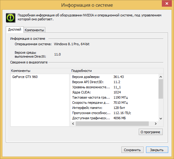This screenshot has width=174, height=159.
Task: Click the Закрыть button
Action: point(157,150)
